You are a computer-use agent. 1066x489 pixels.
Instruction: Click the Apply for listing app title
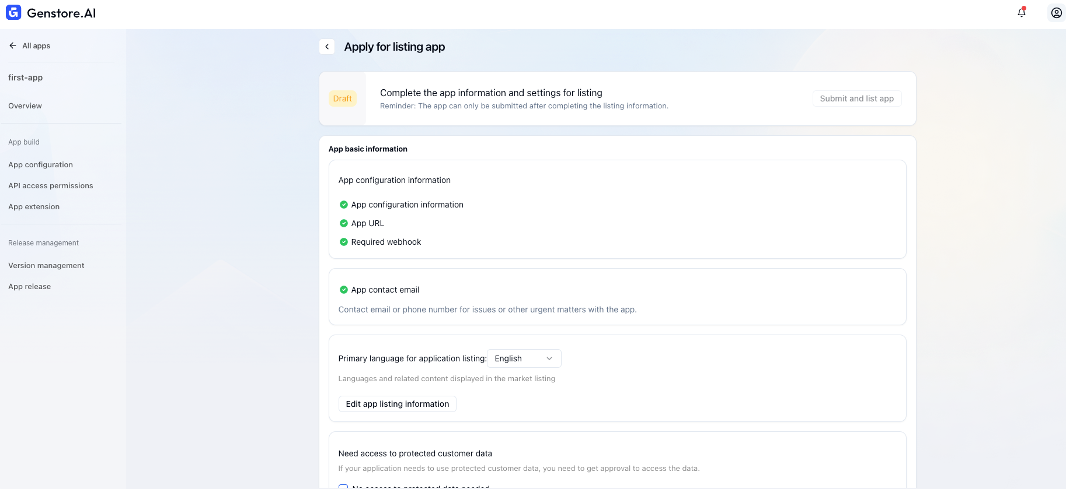[x=395, y=47]
